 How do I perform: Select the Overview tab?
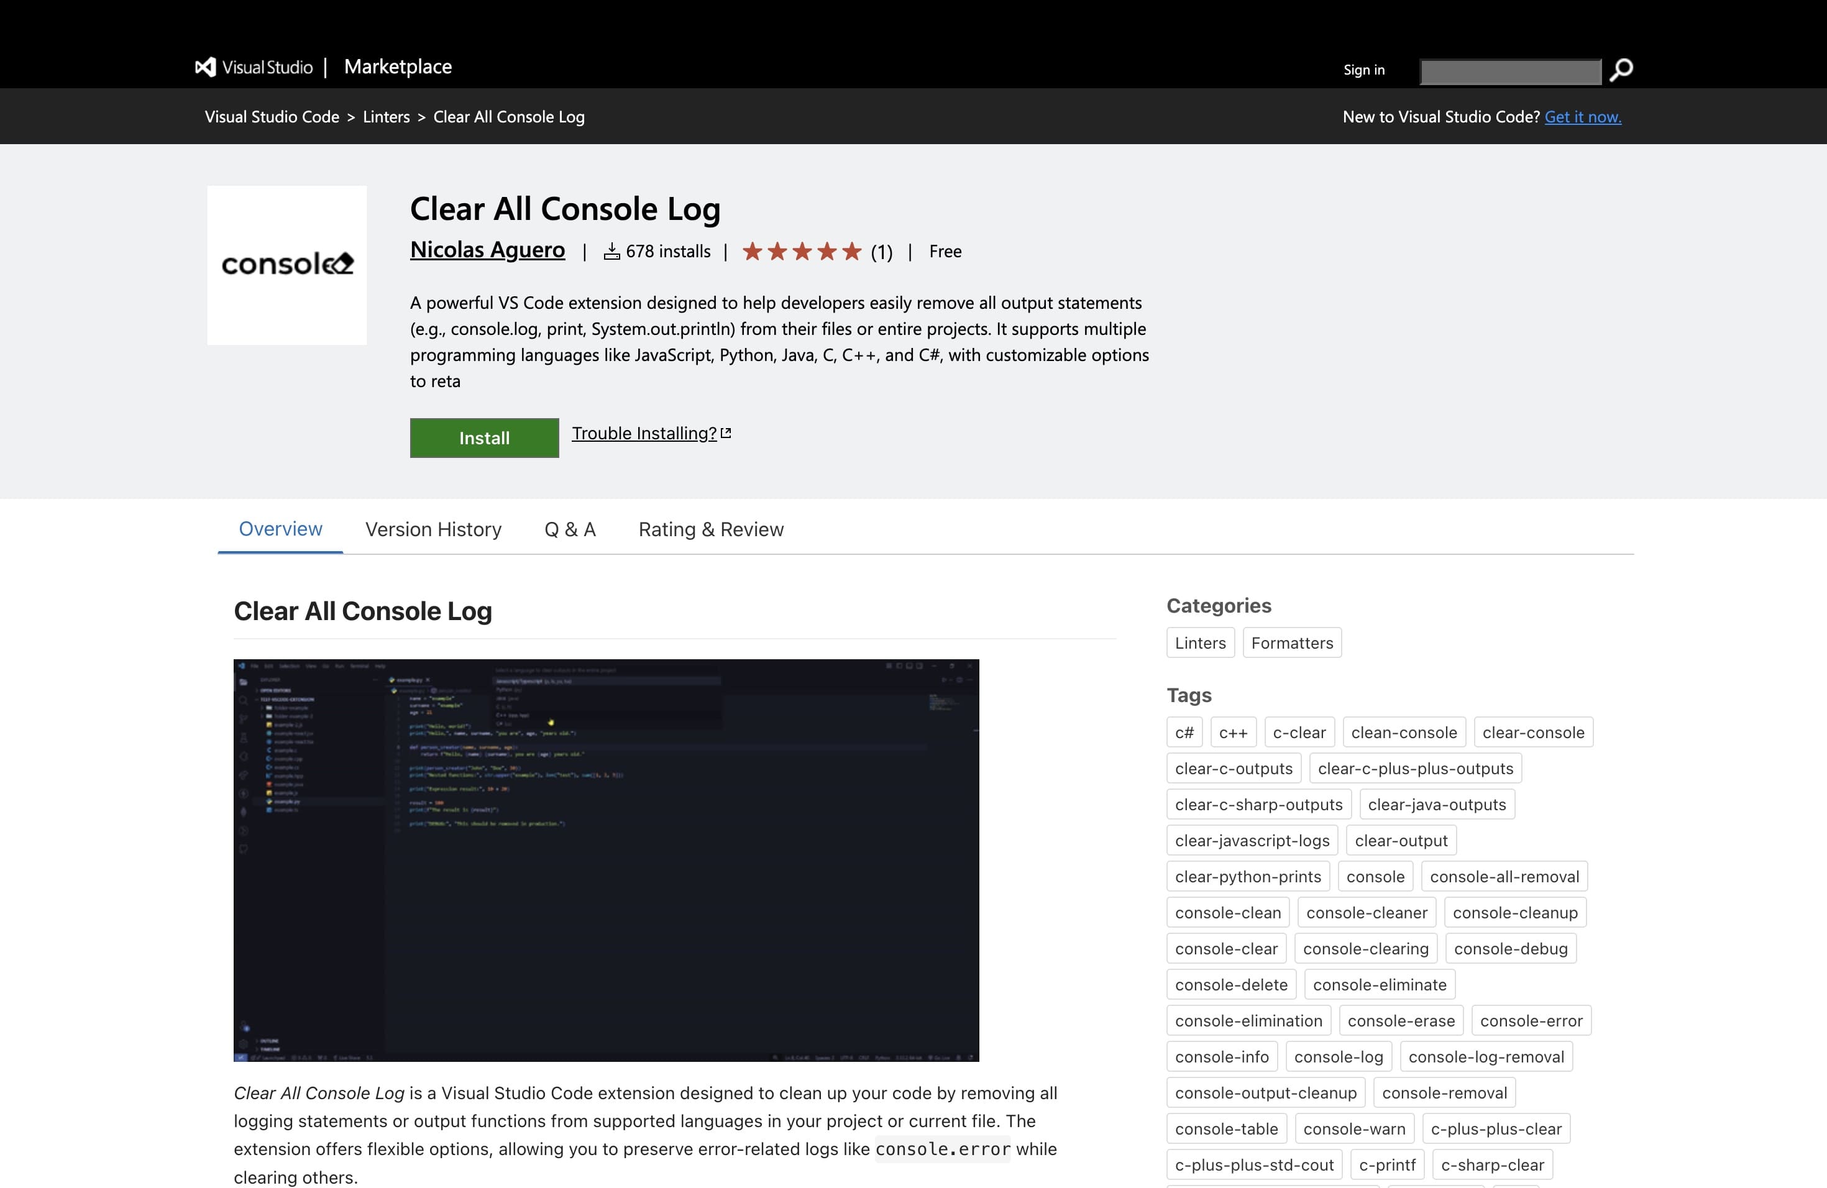280,529
